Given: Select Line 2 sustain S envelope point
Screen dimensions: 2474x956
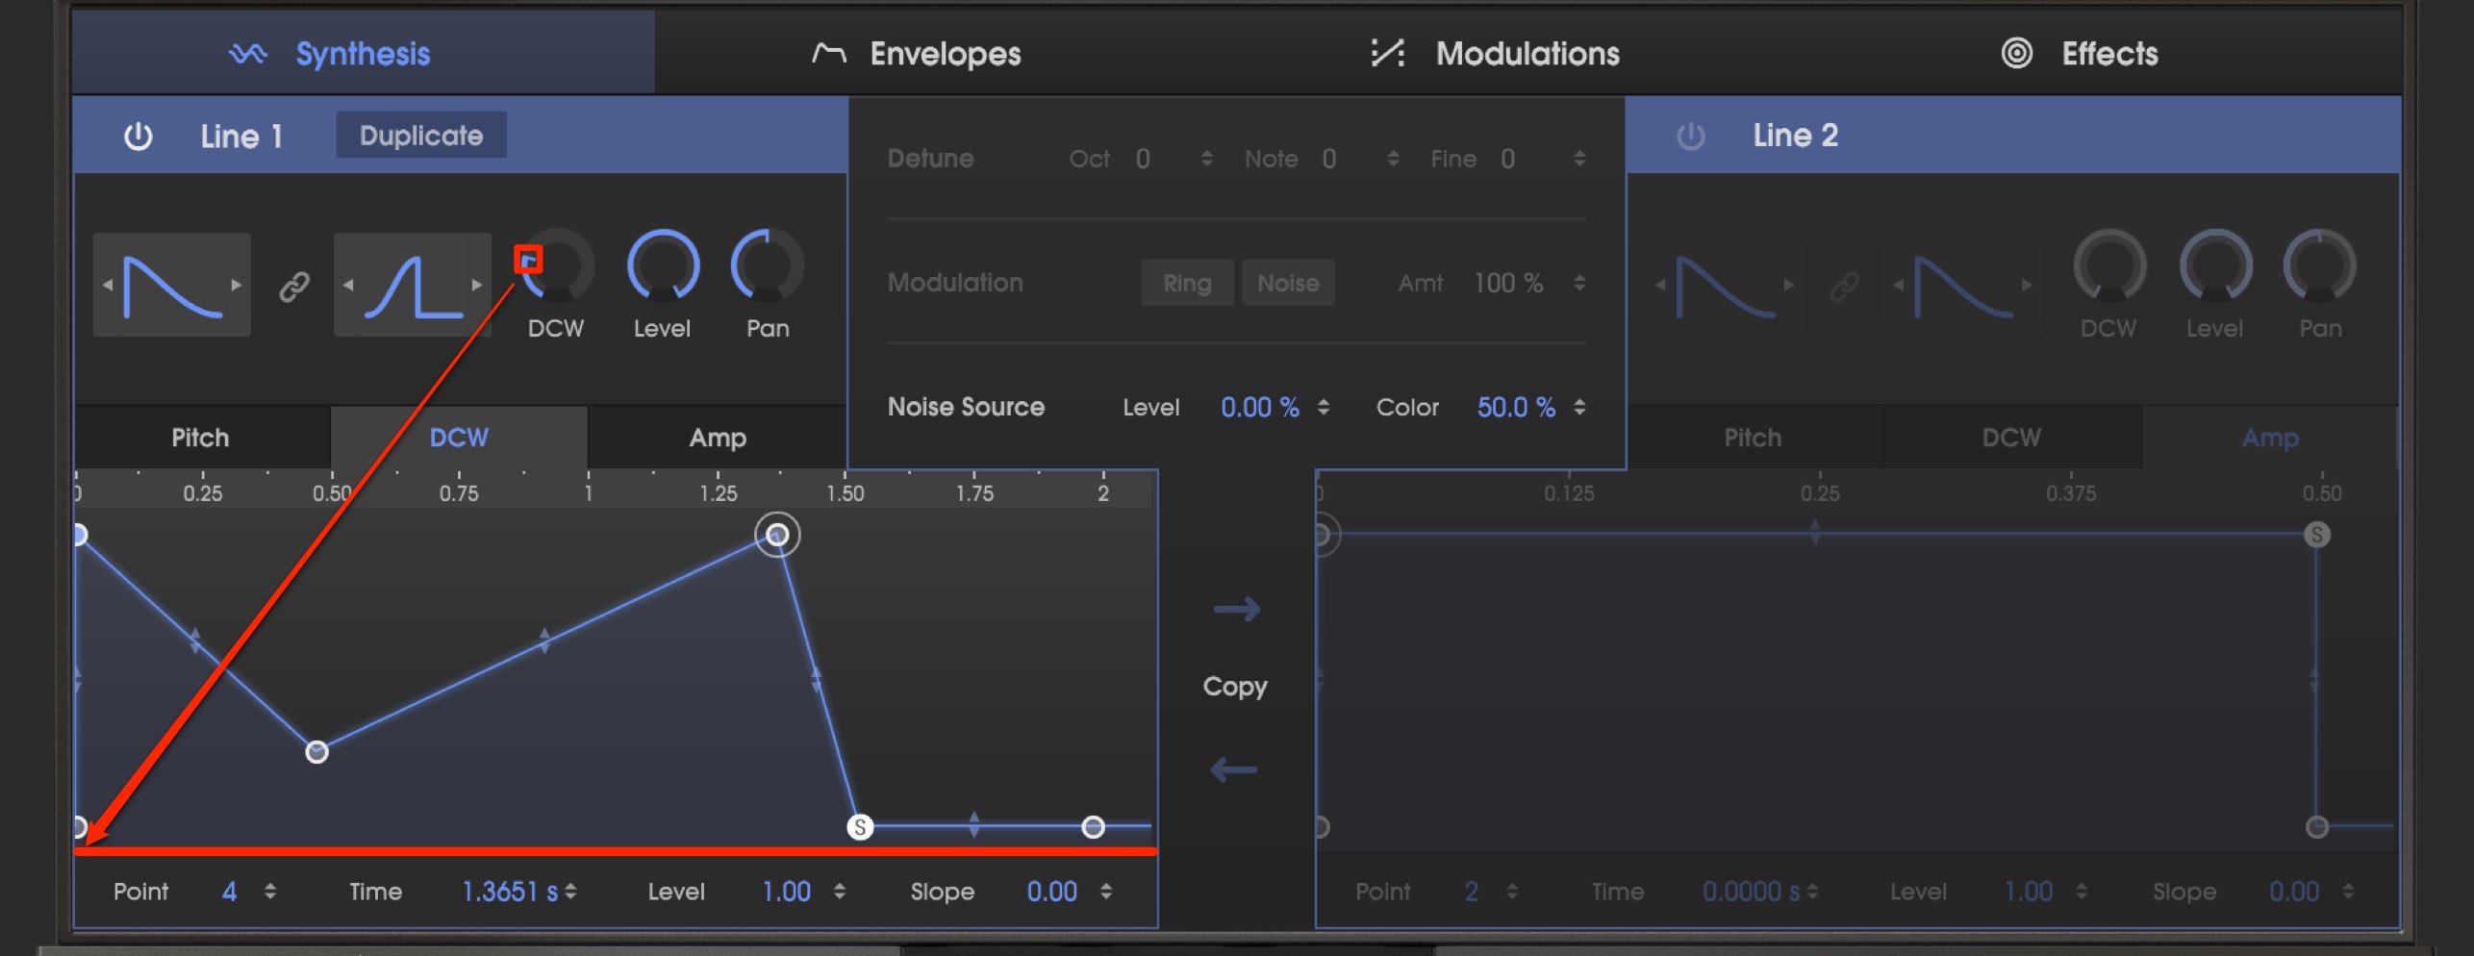Looking at the screenshot, I should click(x=2317, y=535).
